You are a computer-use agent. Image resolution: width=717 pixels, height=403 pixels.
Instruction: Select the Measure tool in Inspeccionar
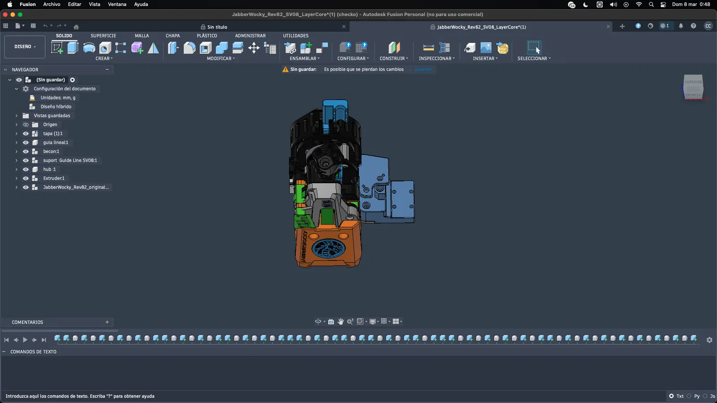click(428, 47)
